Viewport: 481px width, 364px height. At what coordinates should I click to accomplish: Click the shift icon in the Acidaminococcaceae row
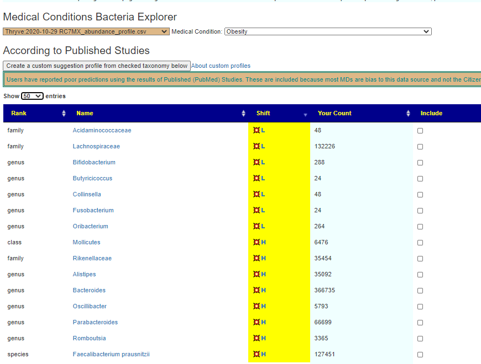tap(257, 131)
